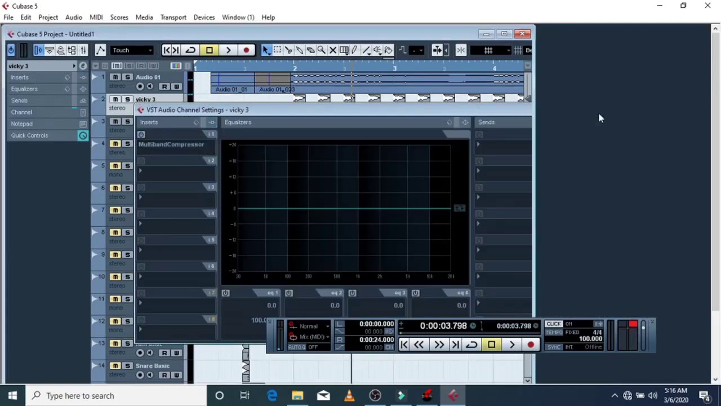Image resolution: width=721 pixels, height=406 pixels.
Task: Mute the Audio 01 track
Action: 115,77
